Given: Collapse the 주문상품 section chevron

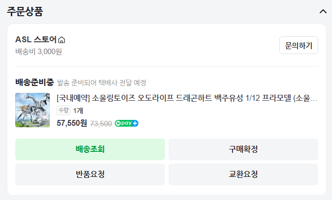Looking at the screenshot, I should pos(323,11).
